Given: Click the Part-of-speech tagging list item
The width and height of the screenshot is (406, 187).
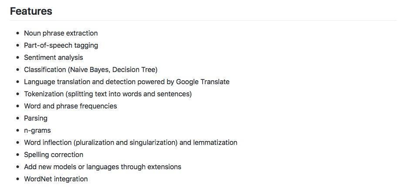Looking at the screenshot, I should [61, 45].
